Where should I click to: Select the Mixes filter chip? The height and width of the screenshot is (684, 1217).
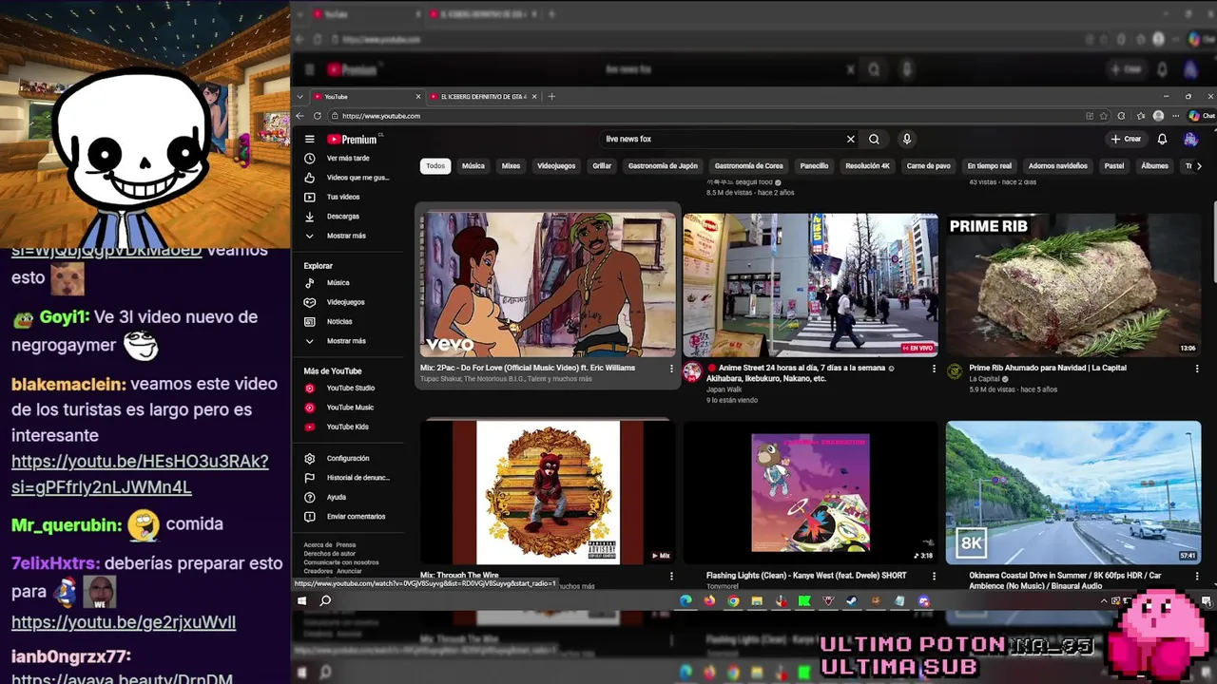click(x=512, y=166)
